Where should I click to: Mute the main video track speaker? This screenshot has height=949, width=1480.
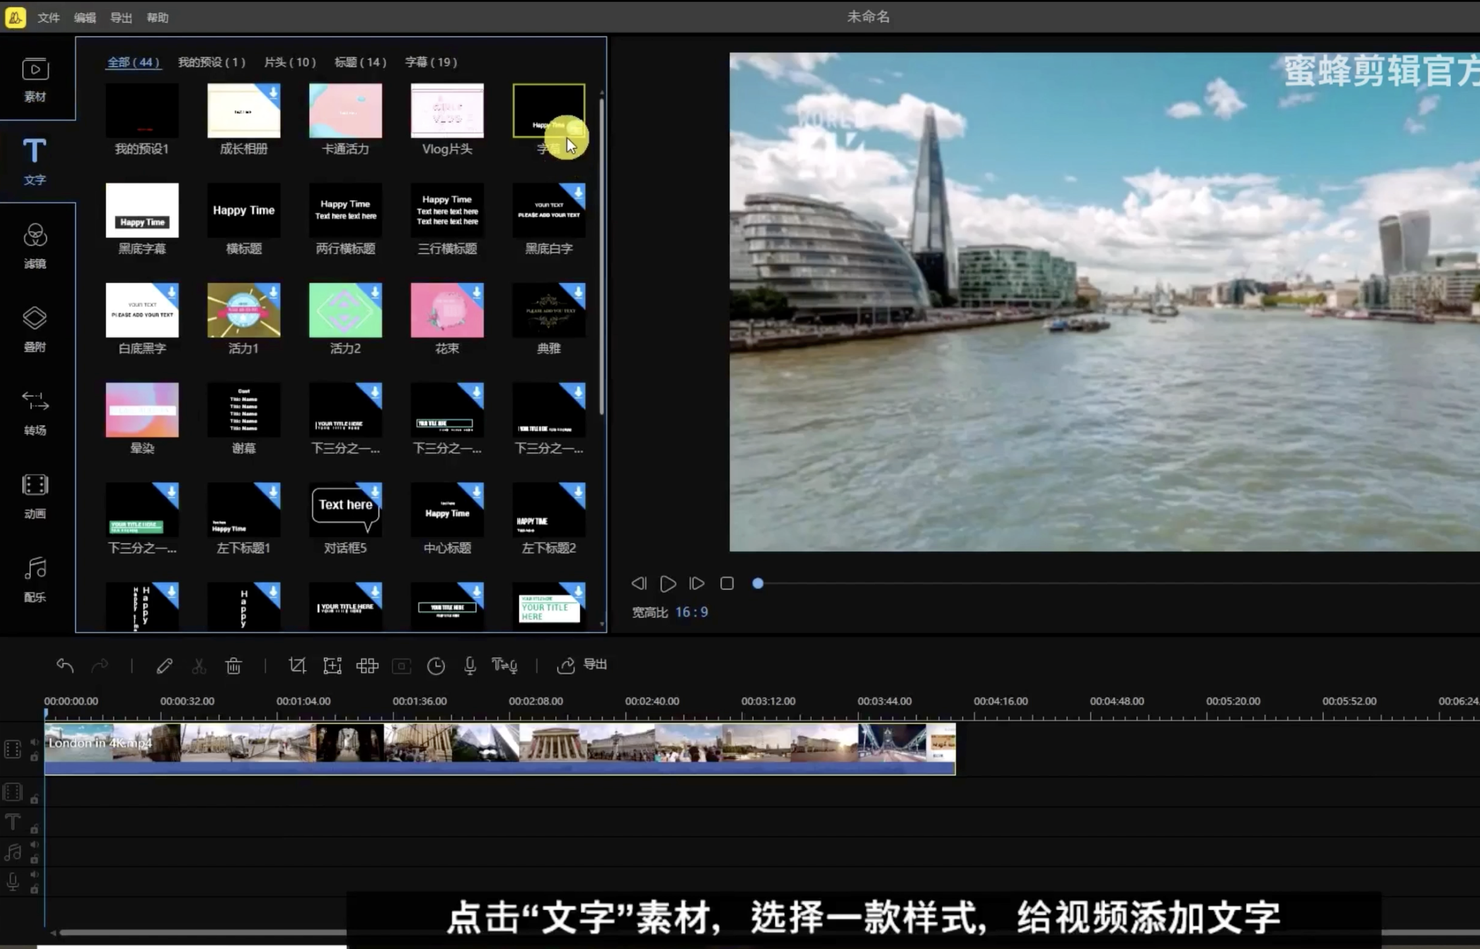[x=34, y=742]
